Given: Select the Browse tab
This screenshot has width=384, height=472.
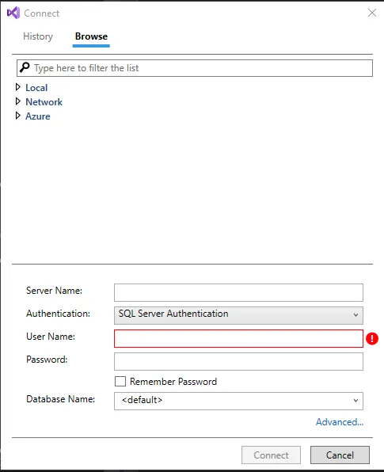Looking at the screenshot, I should click(x=91, y=36).
